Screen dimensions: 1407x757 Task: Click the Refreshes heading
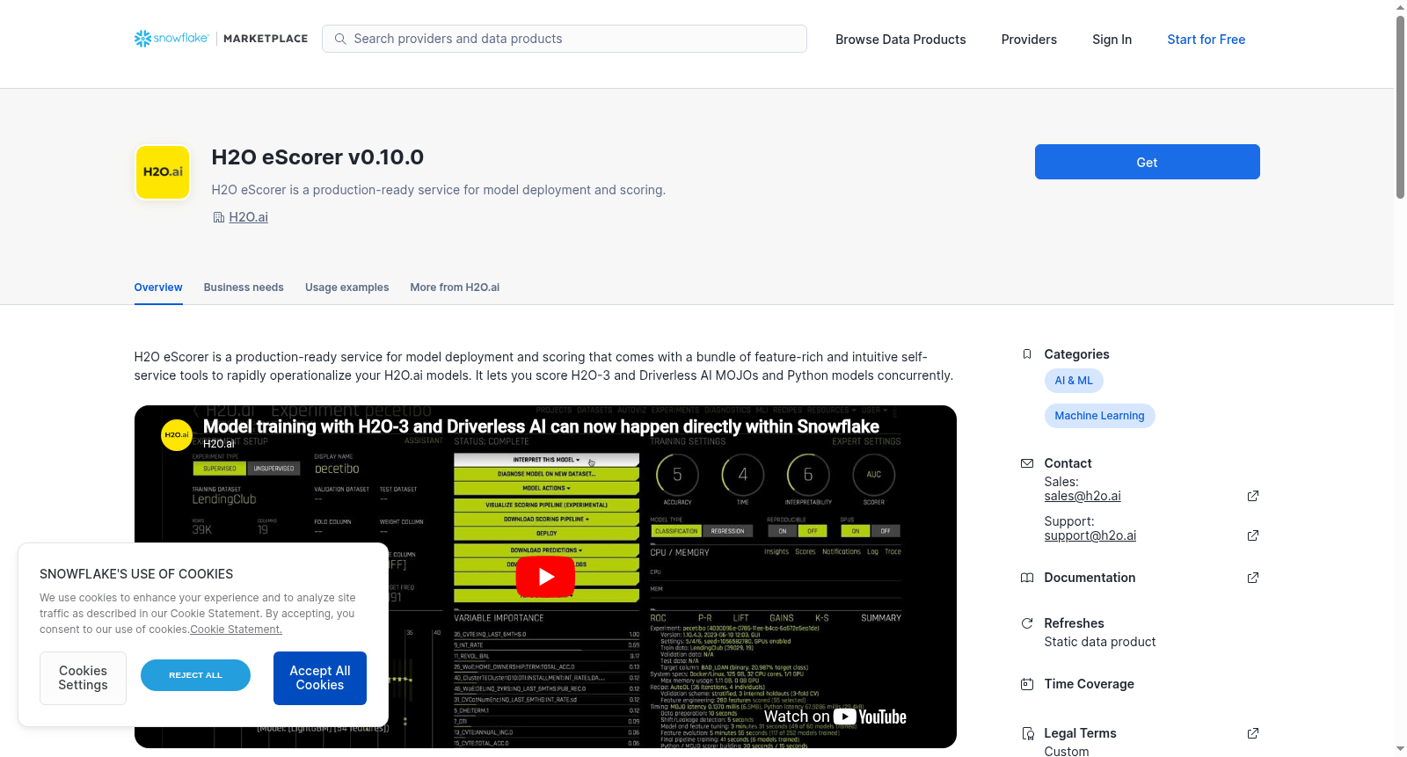point(1074,623)
